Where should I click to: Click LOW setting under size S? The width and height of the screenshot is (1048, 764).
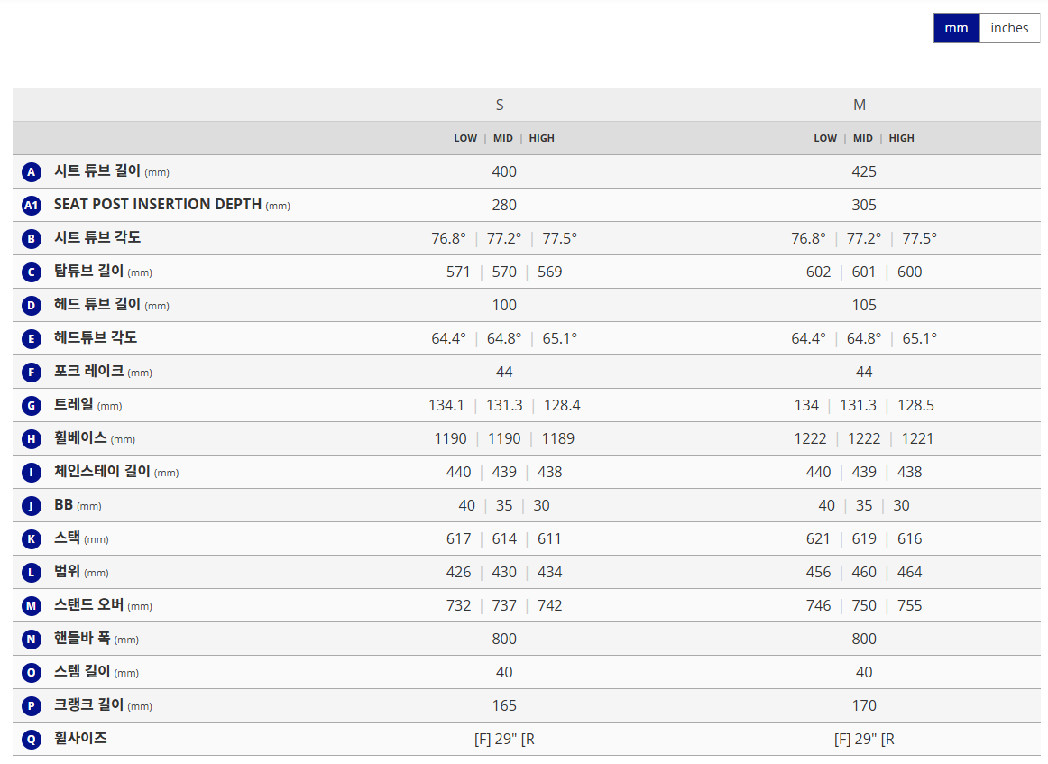(x=465, y=138)
